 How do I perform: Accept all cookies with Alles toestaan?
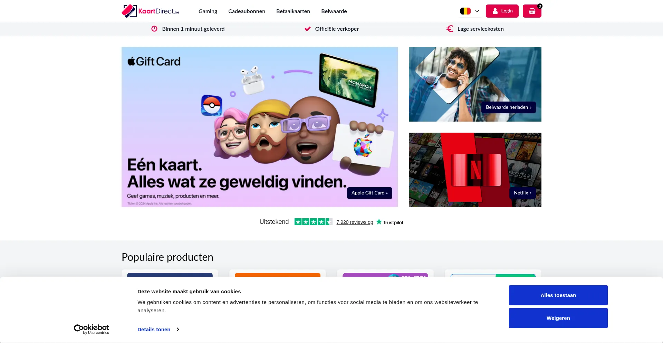558,295
